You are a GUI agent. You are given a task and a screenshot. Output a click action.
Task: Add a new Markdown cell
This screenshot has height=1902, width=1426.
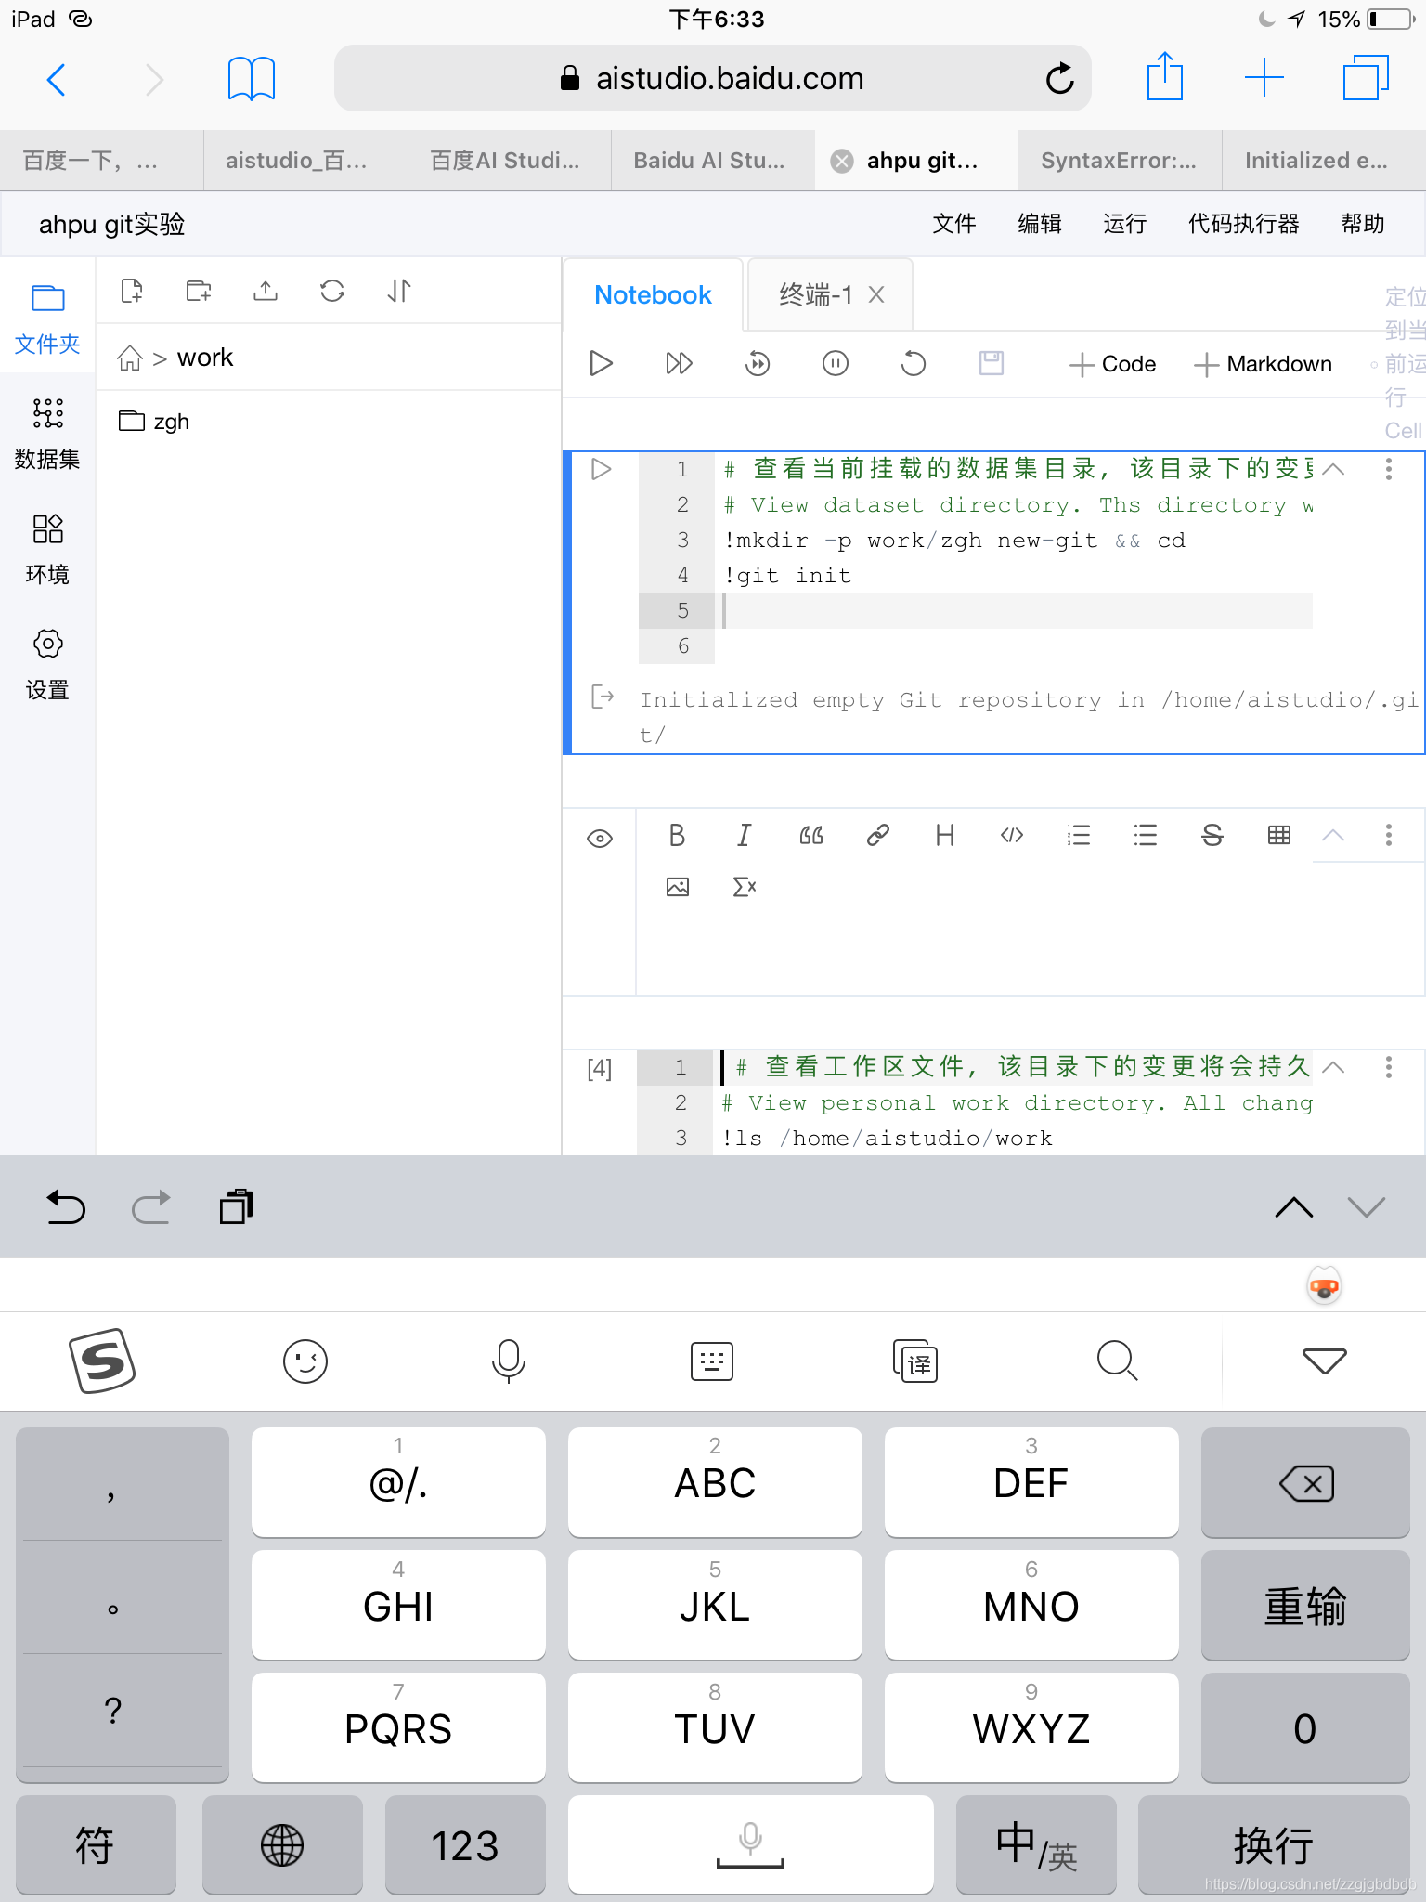(x=1263, y=364)
